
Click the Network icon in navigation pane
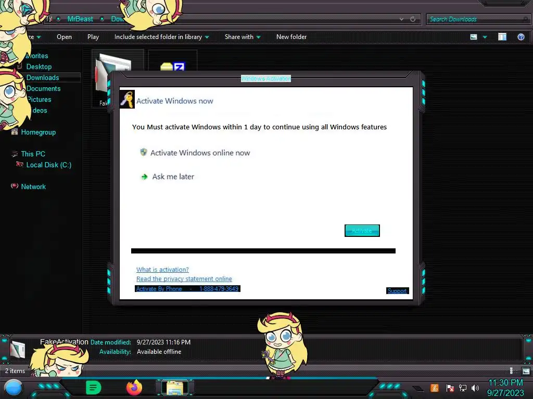coord(14,185)
